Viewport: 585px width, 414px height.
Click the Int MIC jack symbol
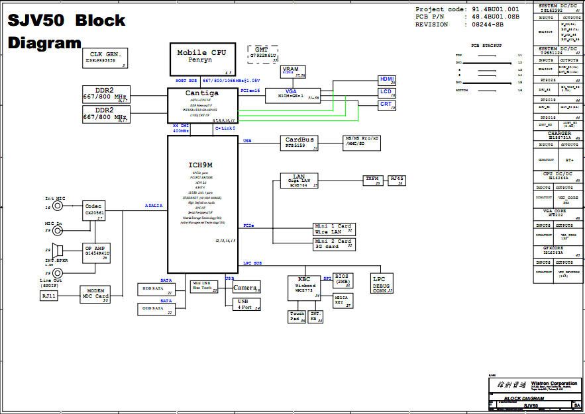click(x=57, y=206)
